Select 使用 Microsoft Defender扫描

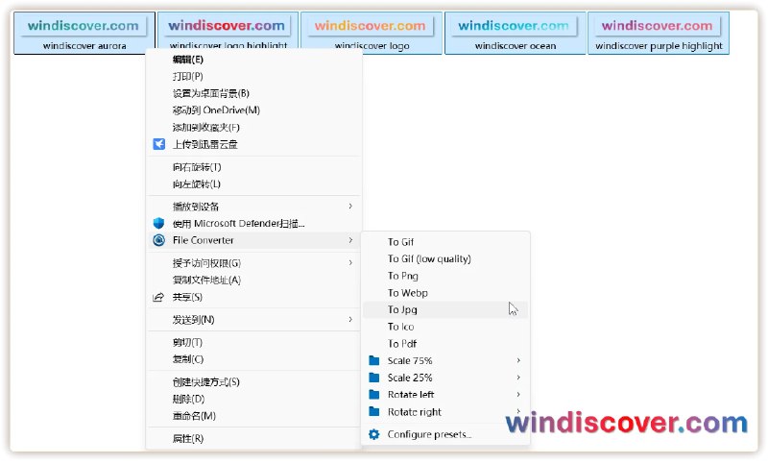coord(253,224)
